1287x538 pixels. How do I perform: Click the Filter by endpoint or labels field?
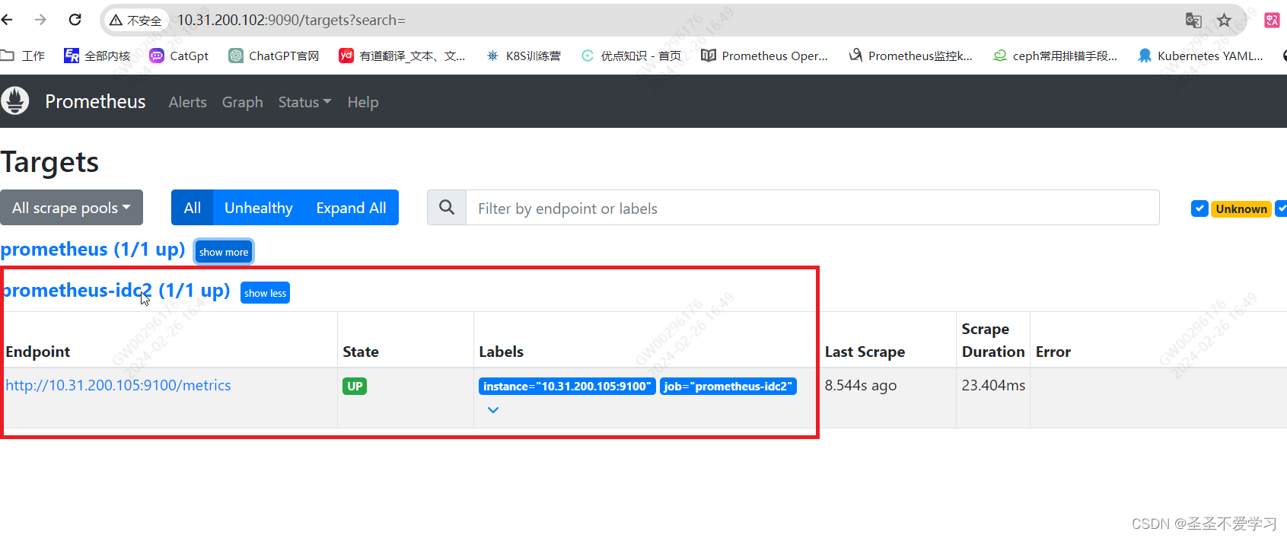(812, 208)
